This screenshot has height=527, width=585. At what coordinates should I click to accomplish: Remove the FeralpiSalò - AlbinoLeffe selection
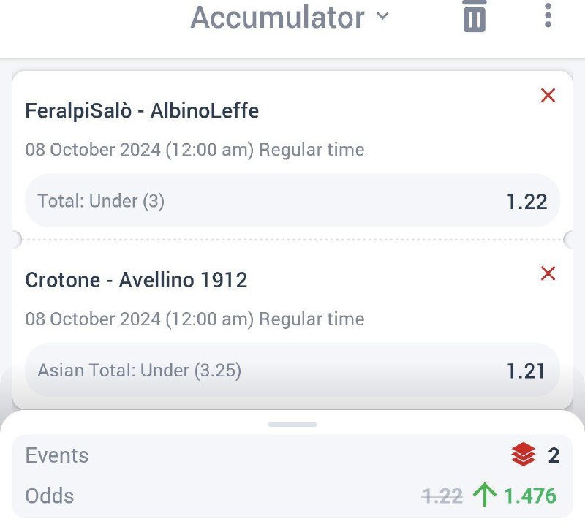(548, 95)
